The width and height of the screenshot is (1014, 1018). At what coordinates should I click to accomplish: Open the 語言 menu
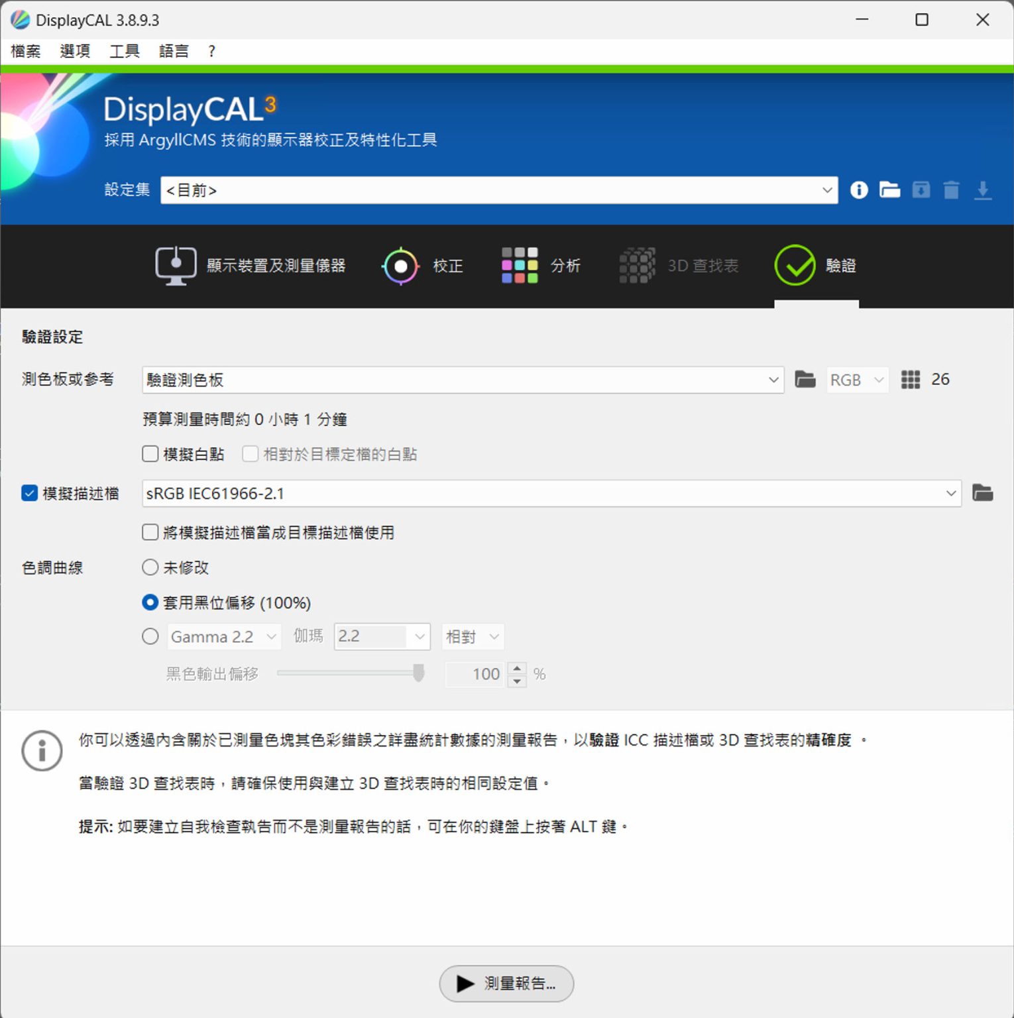click(174, 51)
